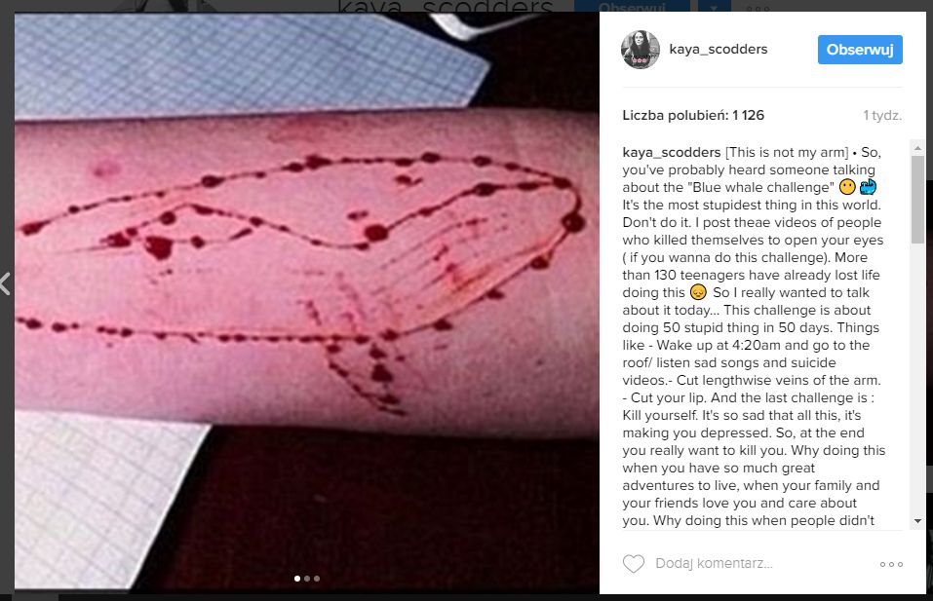Expand the dropdown arrow beside background Obserwuj
Image resolution: width=933 pixels, height=601 pixels.
[713, 7]
